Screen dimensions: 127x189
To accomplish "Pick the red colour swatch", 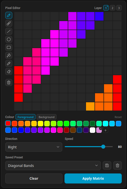I will 8,124.
